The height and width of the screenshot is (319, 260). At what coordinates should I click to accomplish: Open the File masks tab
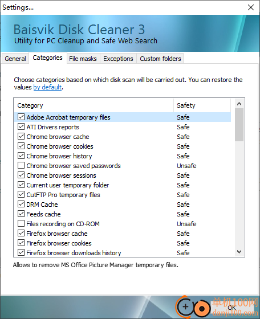(x=83, y=59)
